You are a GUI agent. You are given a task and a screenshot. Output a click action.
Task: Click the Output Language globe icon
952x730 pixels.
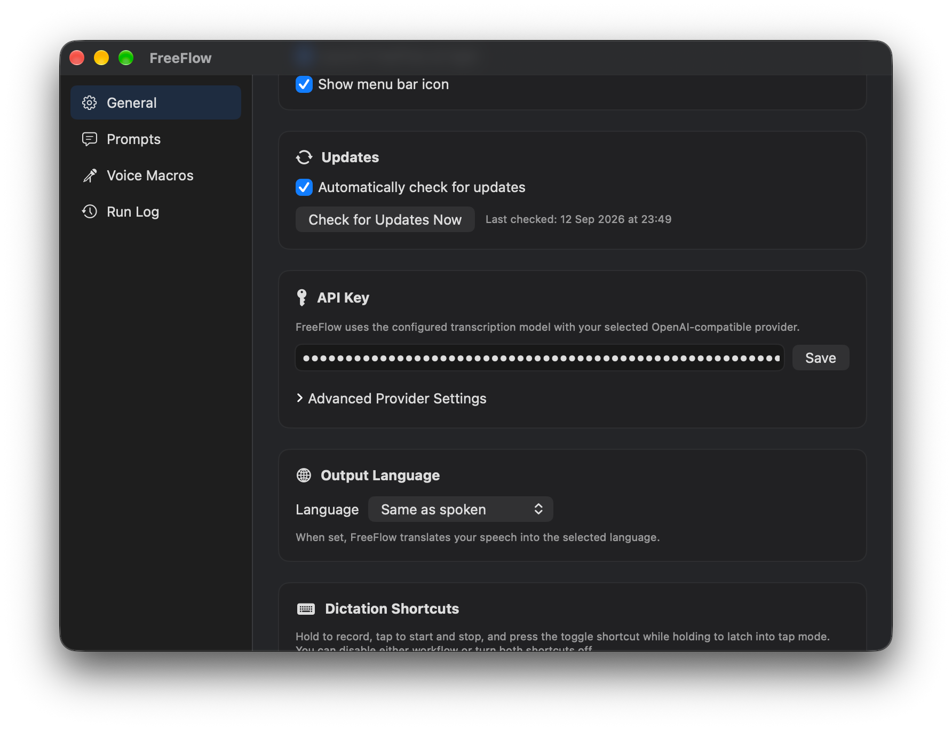tap(304, 475)
